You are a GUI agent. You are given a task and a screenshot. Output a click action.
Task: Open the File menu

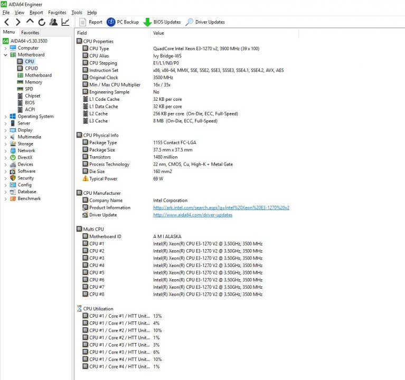[6, 12]
